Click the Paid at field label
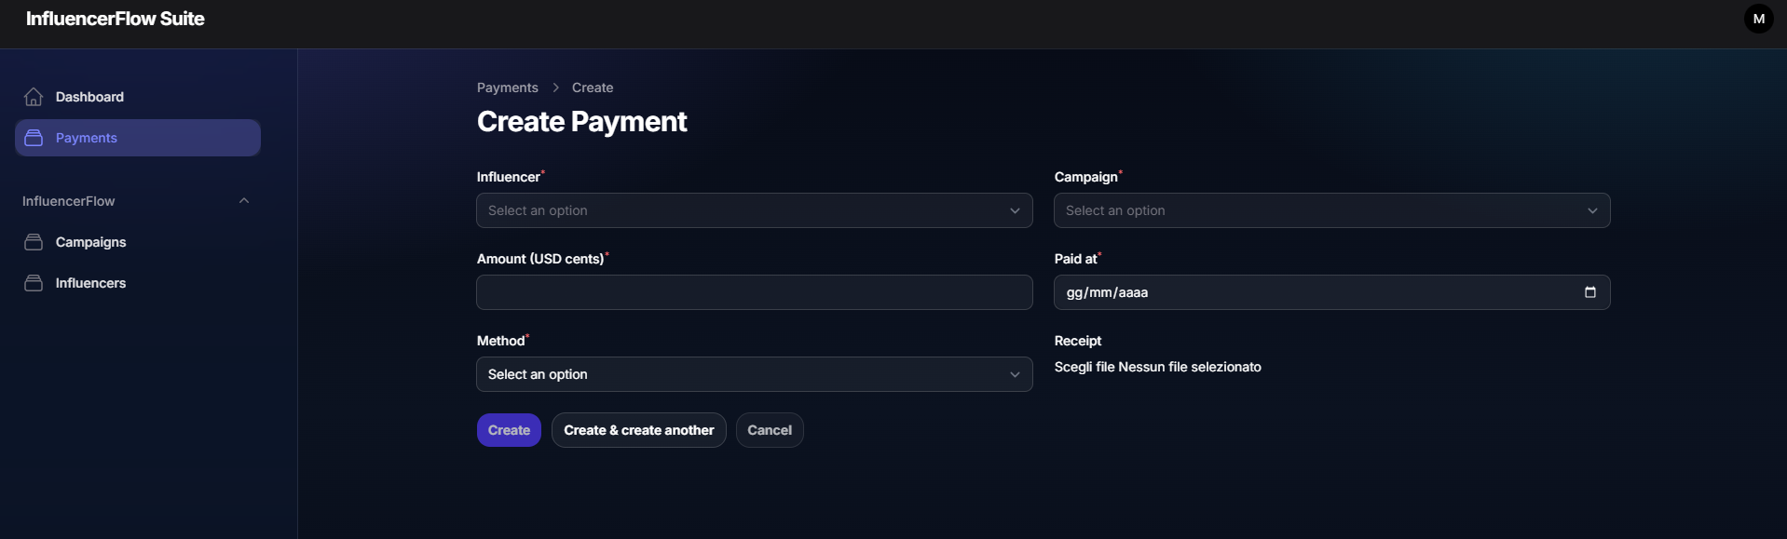Viewport: 1787px width, 539px height. tap(1076, 259)
